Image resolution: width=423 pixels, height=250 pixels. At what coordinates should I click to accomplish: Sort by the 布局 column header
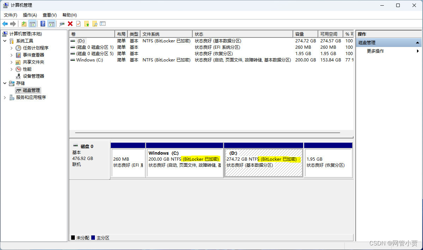(121, 34)
